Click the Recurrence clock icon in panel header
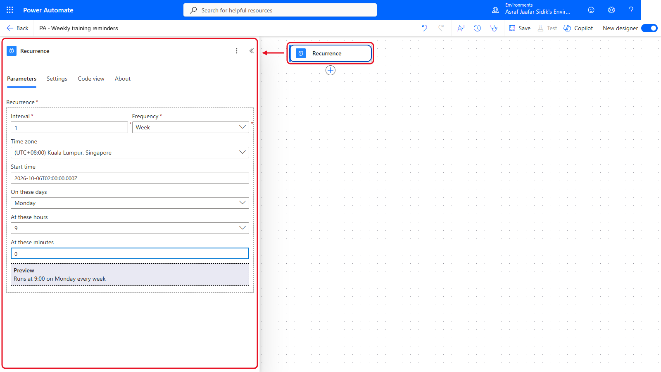661x372 pixels. (x=12, y=51)
